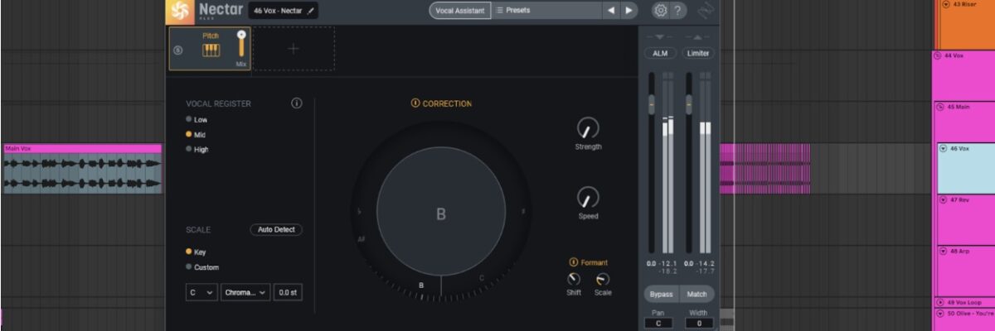Image resolution: width=995 pixels, height=331 pixels.
Task: Click the output gain fader handle
Action: click(x=689, y=105)
